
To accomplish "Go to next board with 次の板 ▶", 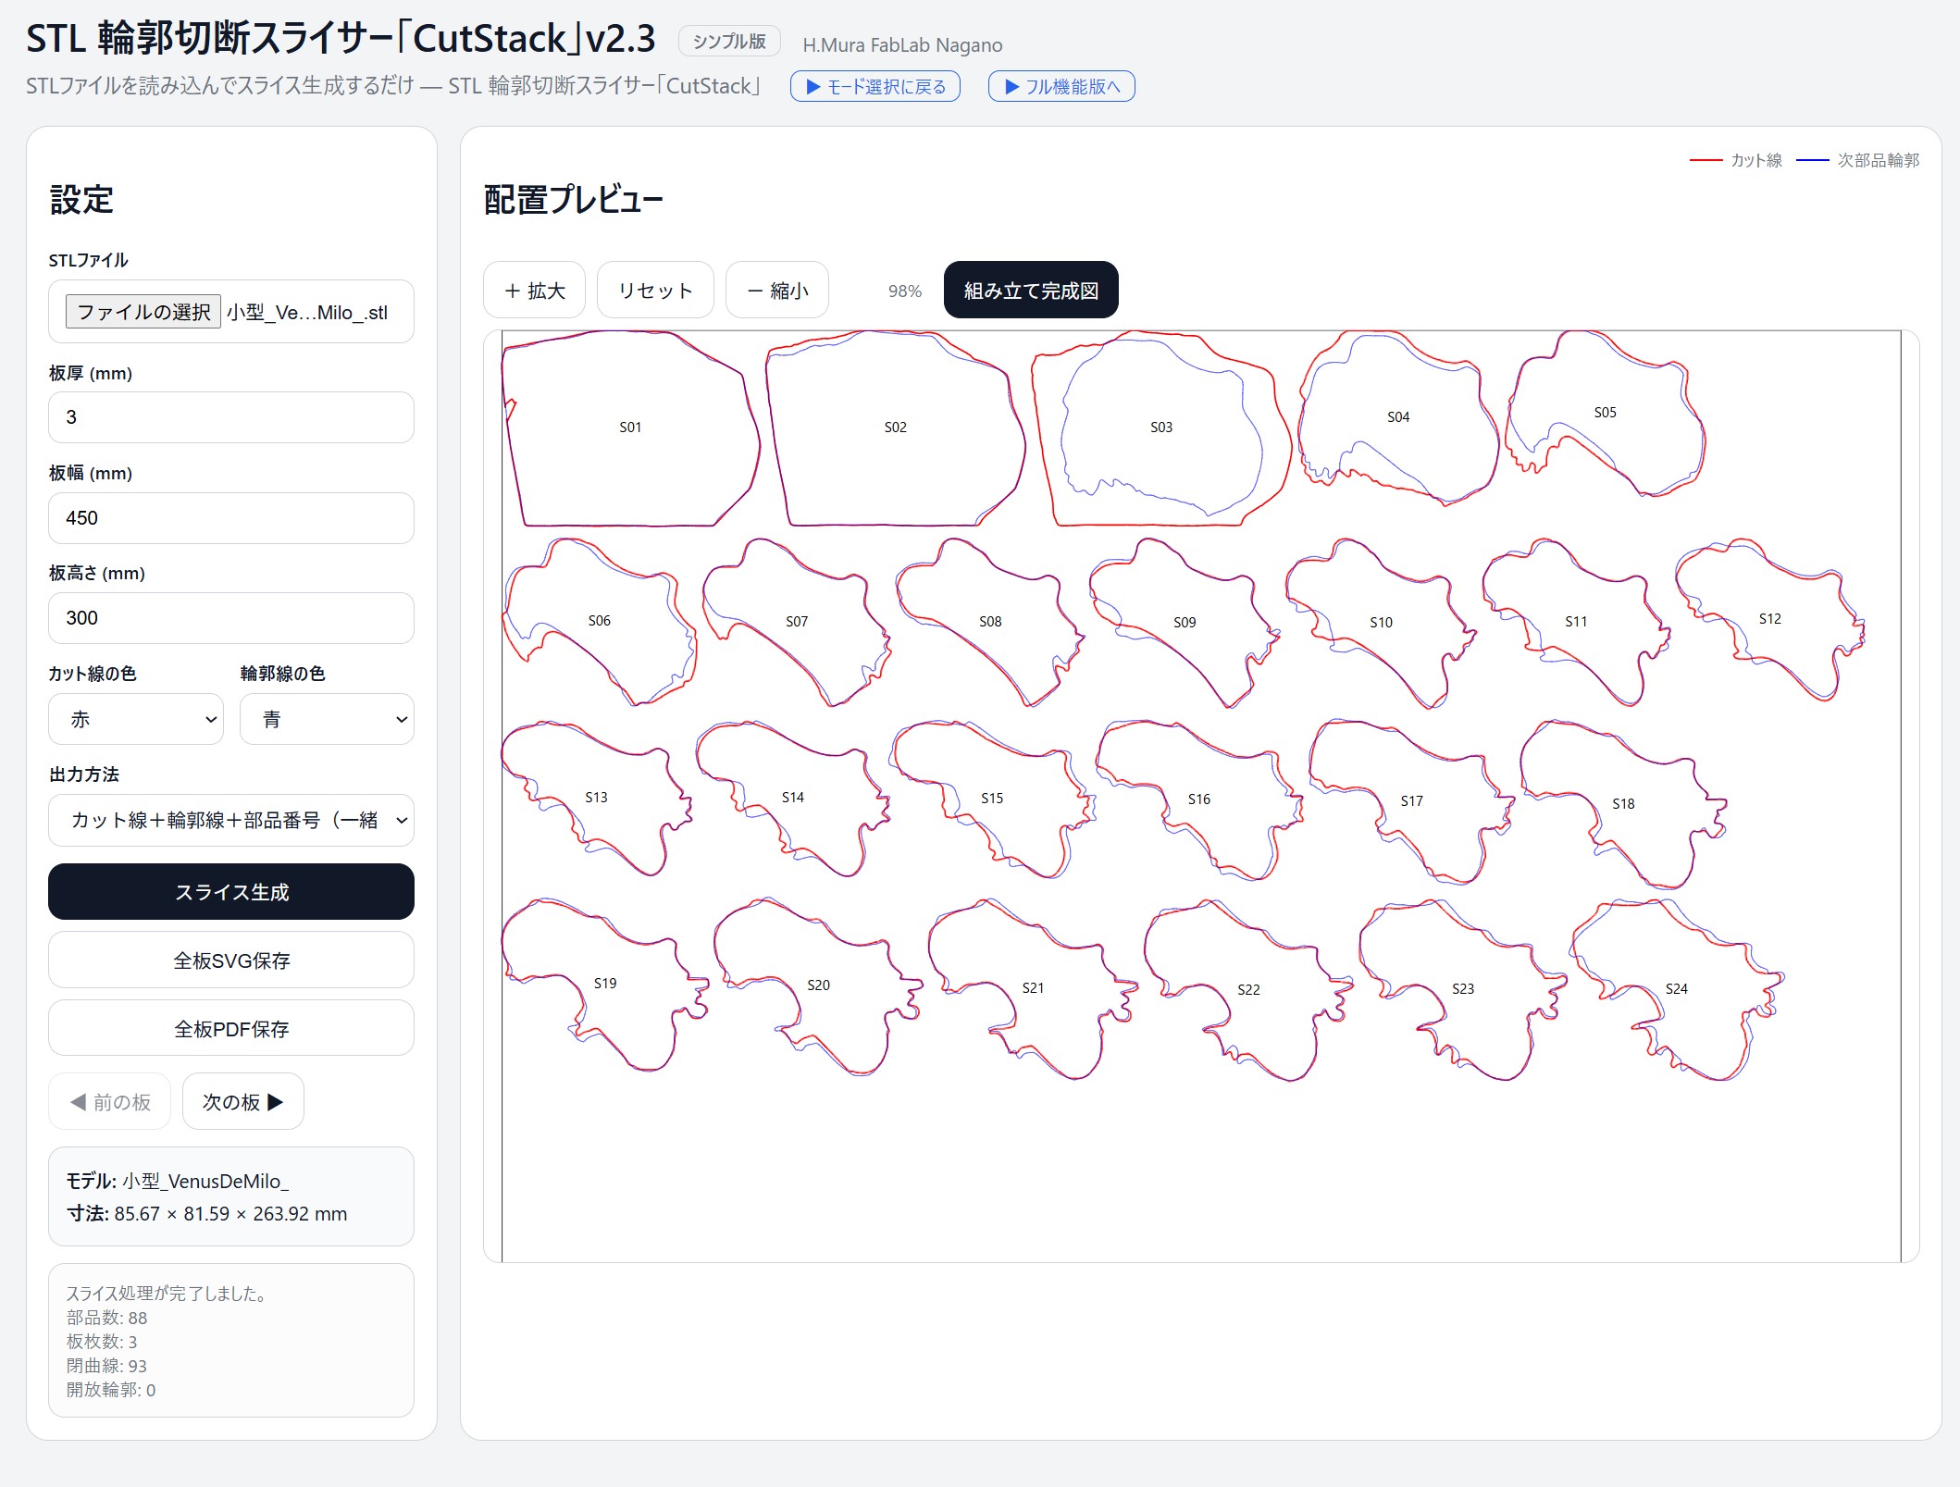I will (x=242, y=1102).
